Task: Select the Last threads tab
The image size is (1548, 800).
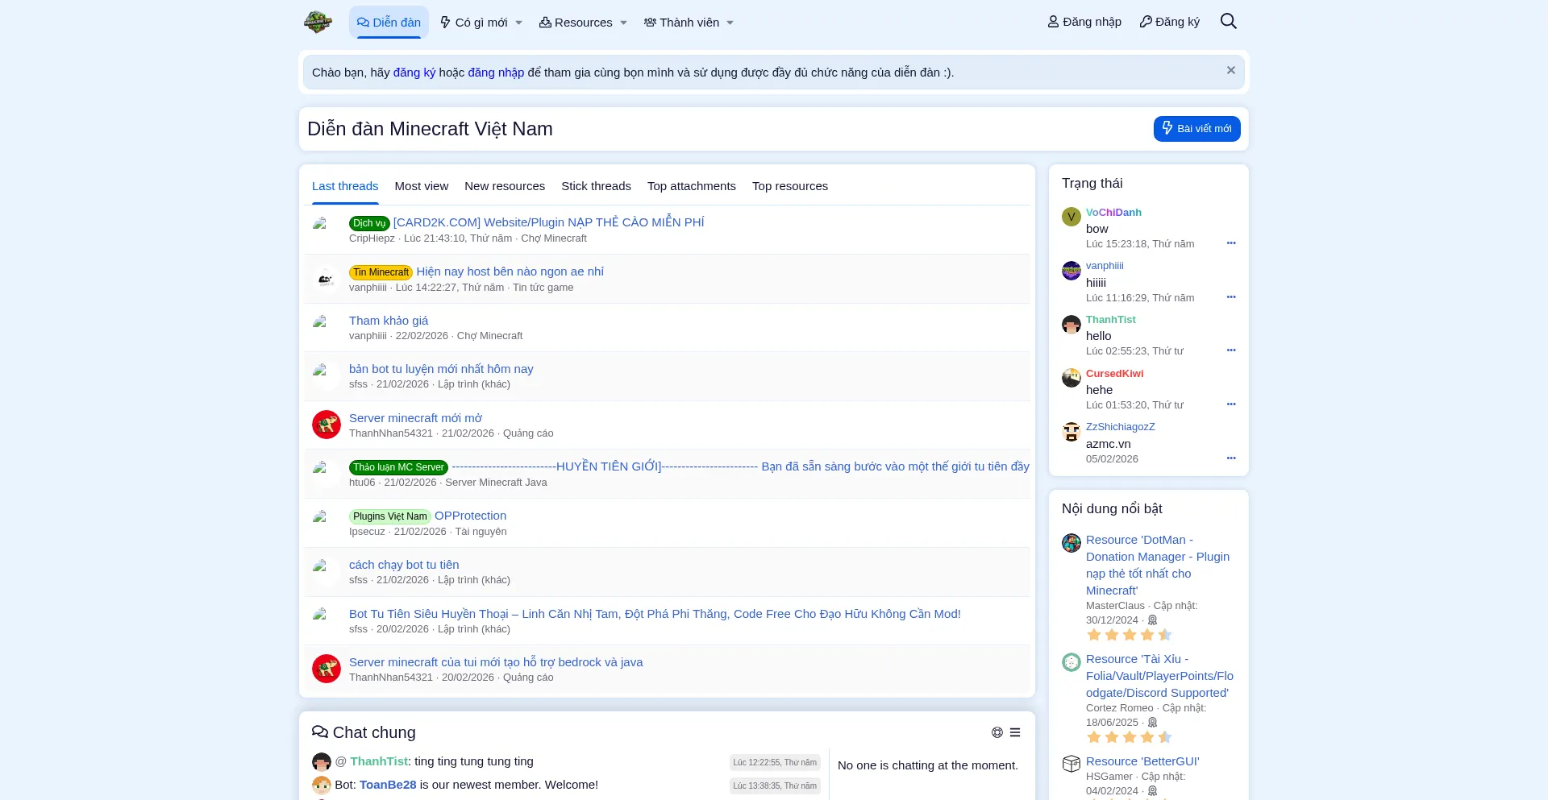Action: click(x=345, y=186)
